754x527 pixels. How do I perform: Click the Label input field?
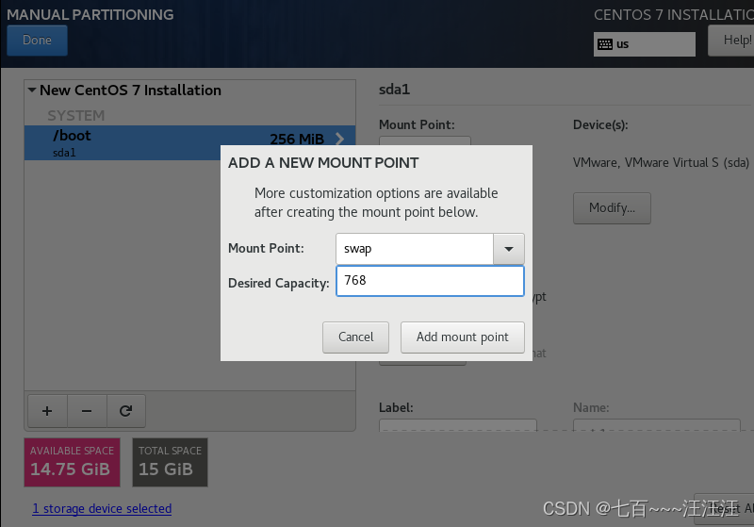click(458, 425)
